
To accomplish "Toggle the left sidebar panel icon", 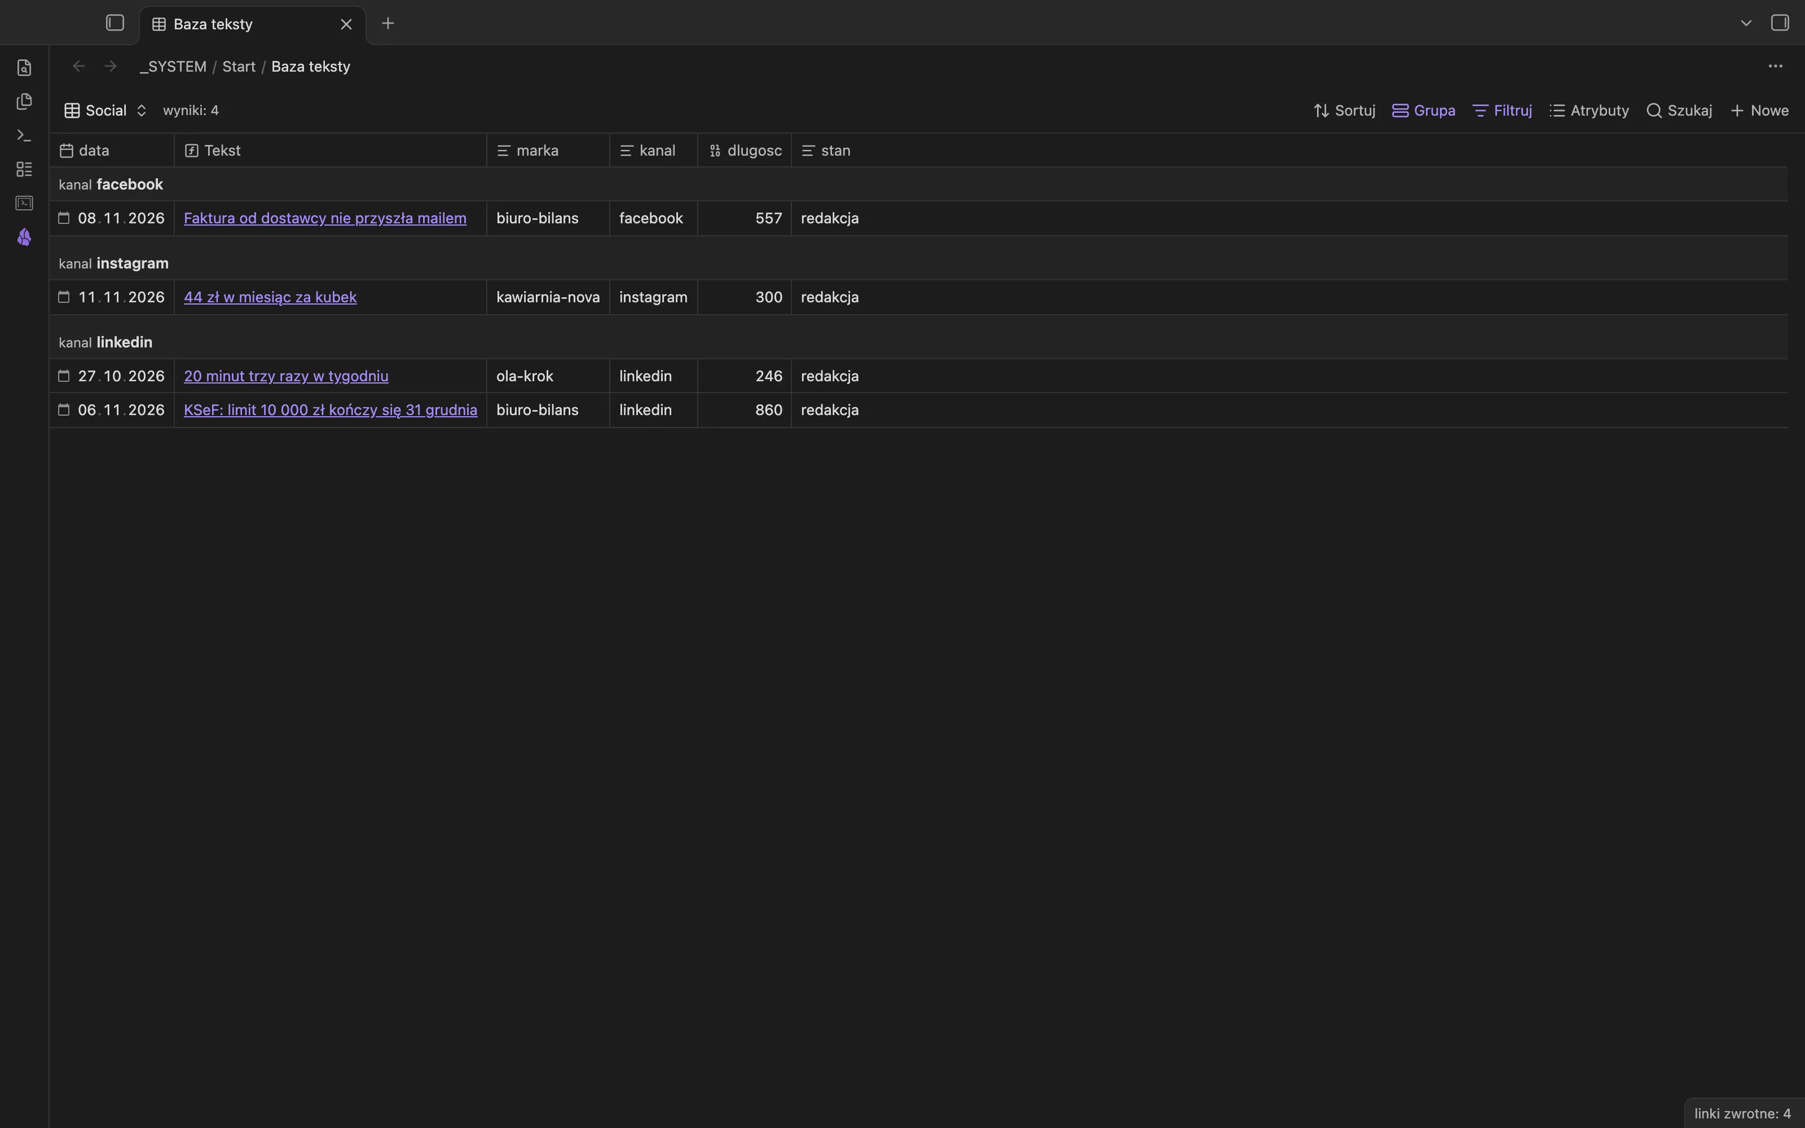I will click(x=115, y=23).
